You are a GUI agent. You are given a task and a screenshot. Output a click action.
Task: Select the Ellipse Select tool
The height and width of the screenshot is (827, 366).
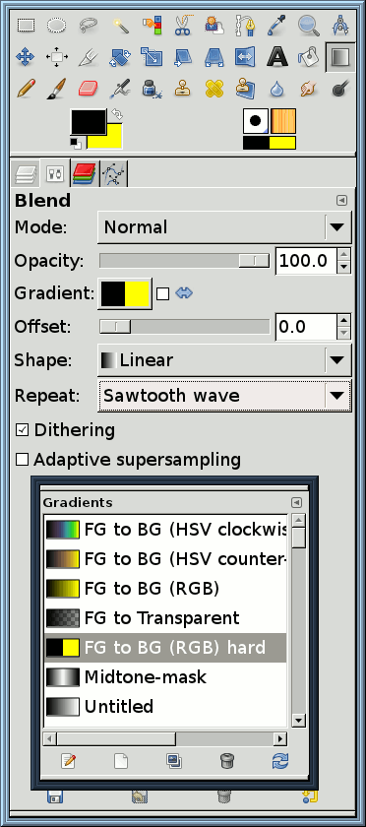[56, 25]
